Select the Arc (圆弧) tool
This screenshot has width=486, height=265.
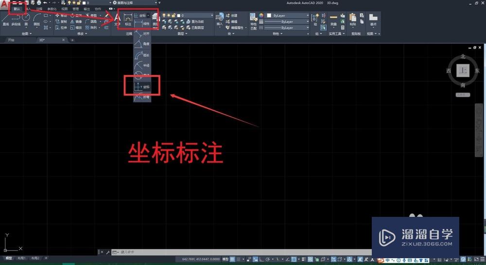pos(37,19)
